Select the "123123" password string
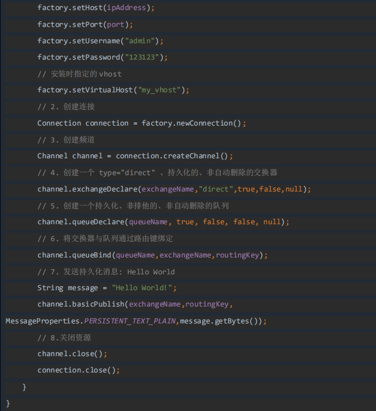The width and height of the screenshot is (376, 411). coord(142,58)
